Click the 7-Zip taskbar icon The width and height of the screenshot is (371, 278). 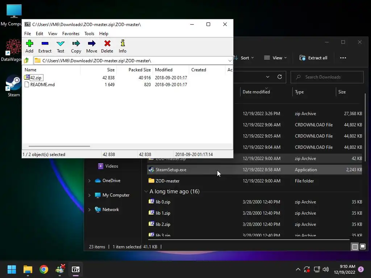pos(76,269)
